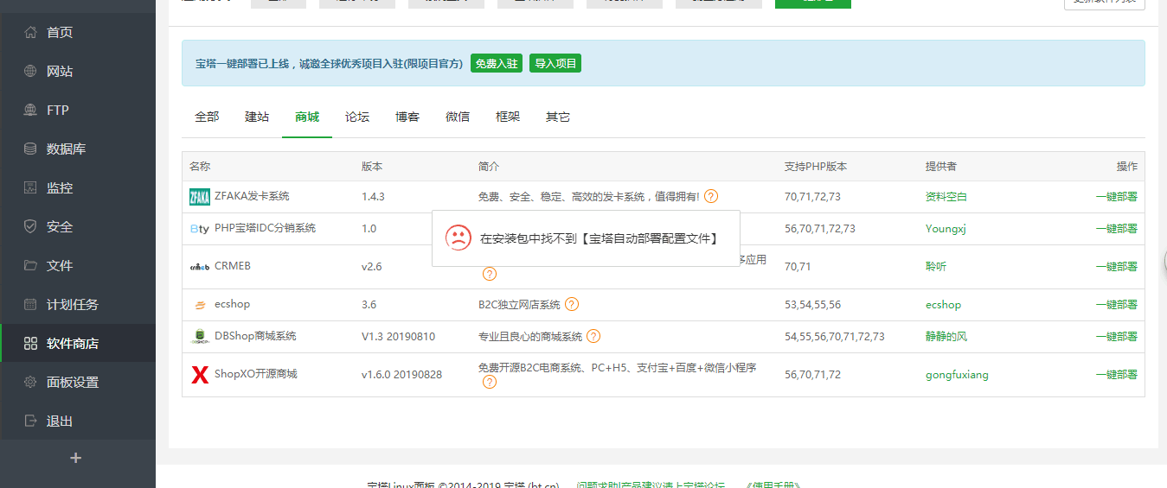Click the grid icon beside 软件商店
The height and width of the screenshot is (488, 1167).
point(30,344)
